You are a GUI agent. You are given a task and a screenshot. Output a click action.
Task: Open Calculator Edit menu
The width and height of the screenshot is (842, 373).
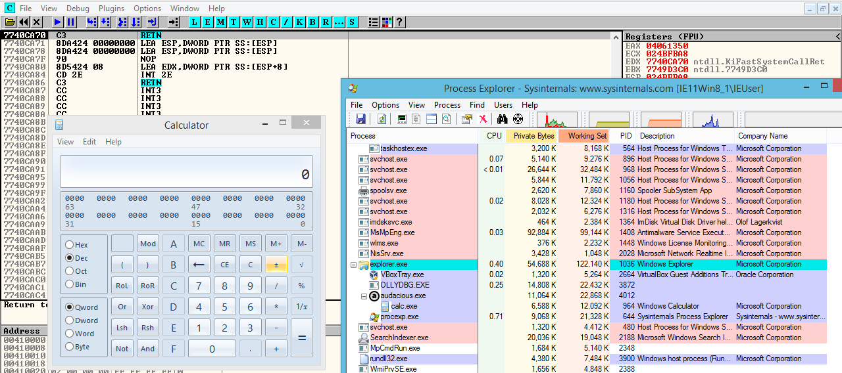coord(89,142)
